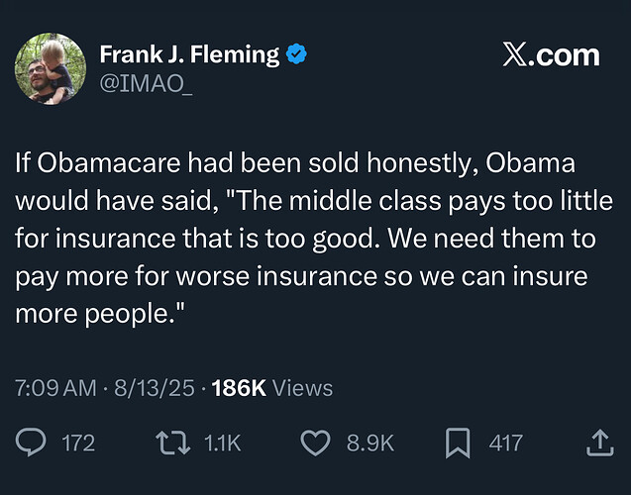Click the 186K view count number
Screen dimensions: 631x495
239,388
